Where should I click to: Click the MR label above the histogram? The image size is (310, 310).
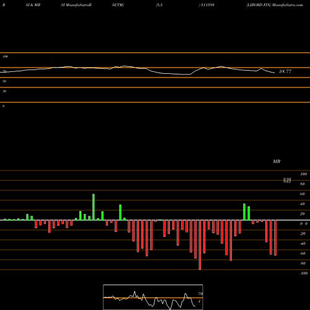277,161
